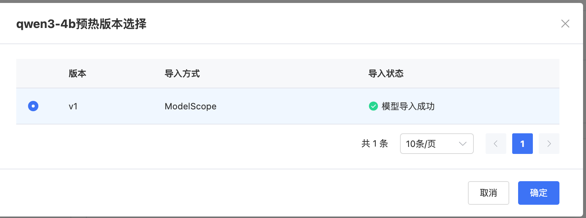
Task: Click the 模型导入成功 status text
Action: [408, 106]
